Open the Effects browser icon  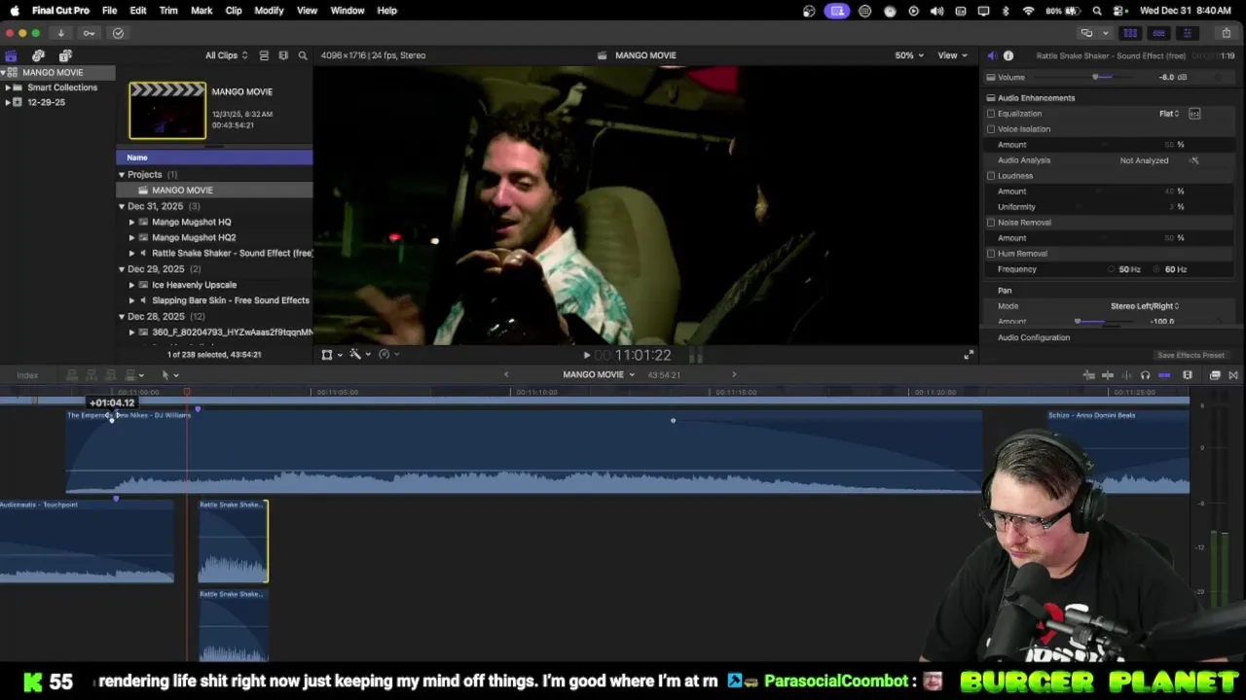[x=1215, y=375]
